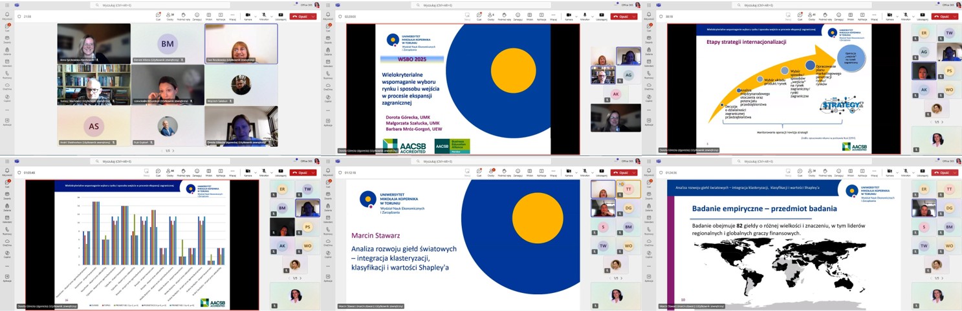
Task: Open Zareaguj reactions in the WSBO 2025 slide meeting
Action: coord(518,15)
